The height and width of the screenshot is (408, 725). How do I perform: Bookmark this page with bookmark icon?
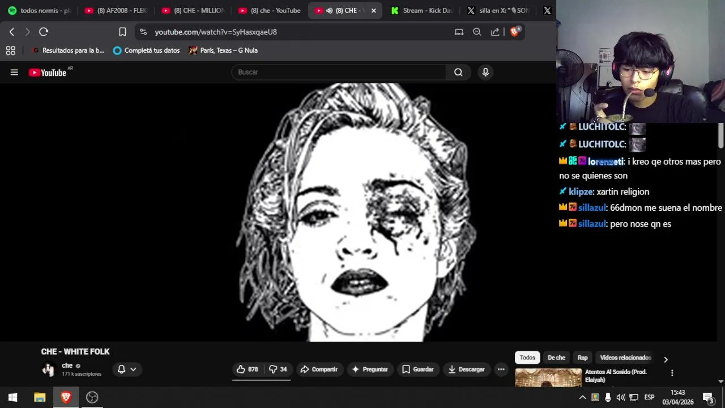(x=122, y=32)
